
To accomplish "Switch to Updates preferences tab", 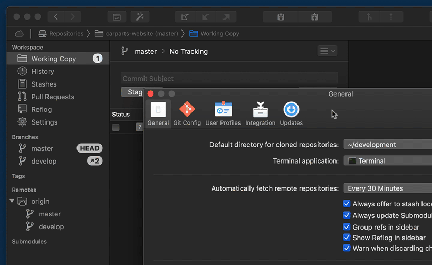I will (x=291, y=113).
